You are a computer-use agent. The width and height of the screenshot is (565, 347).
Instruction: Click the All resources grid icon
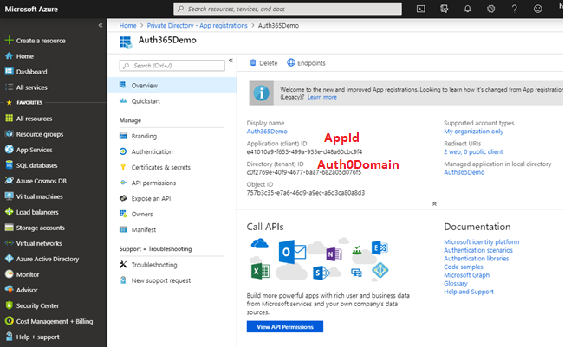[9, 118]
